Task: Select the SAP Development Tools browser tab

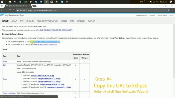Action: point(18,6)
